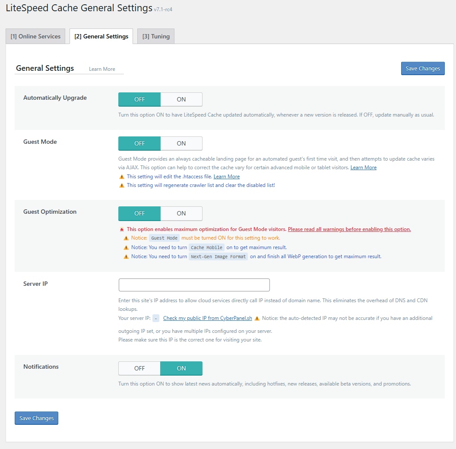This screenshot has width=456, height=449.
Task: Click the bottom Save Changes button
Action: point(36,418)
